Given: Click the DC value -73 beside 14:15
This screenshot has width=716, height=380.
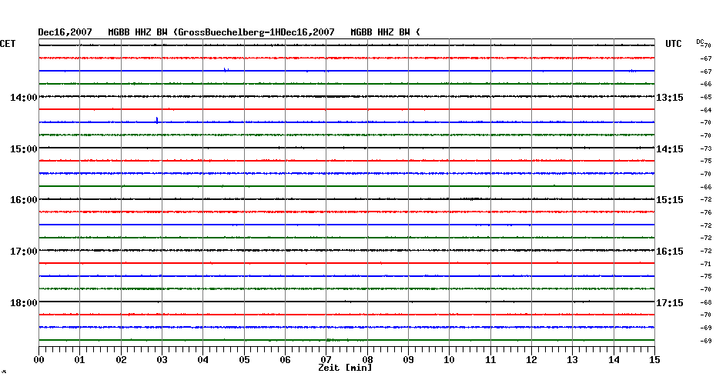Looking at the screenshot, I should point(706,148).
